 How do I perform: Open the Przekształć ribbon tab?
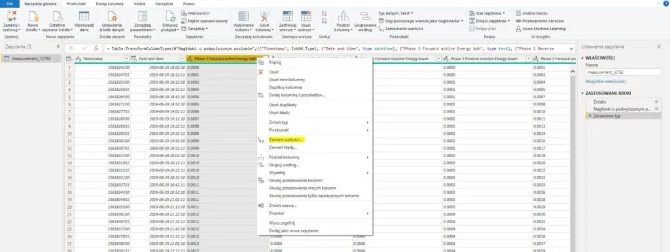(x=76, y=3)
